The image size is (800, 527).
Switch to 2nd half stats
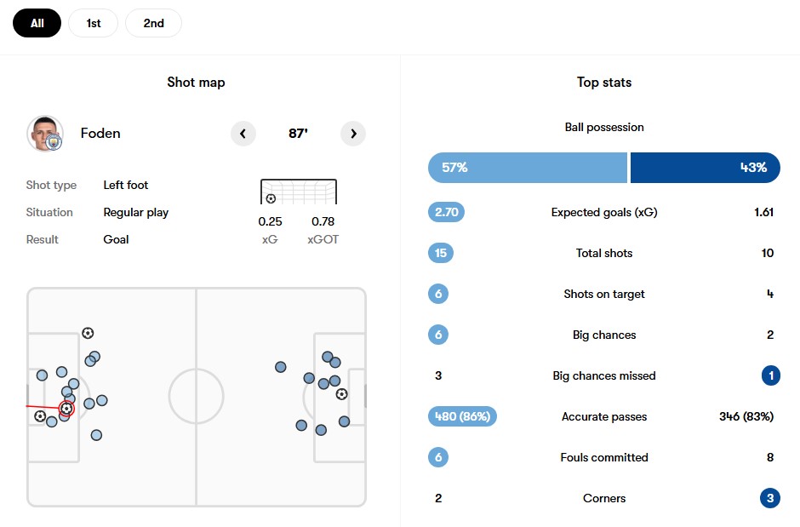(153, 24)
